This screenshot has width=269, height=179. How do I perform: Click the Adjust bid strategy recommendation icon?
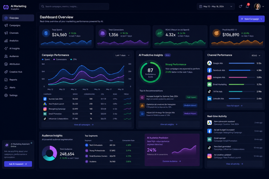pyautogui.click(x=142, y=114)
